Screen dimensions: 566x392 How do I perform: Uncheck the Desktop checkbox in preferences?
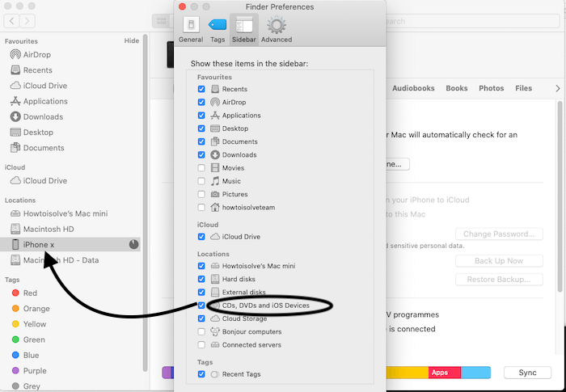point(201,129)
